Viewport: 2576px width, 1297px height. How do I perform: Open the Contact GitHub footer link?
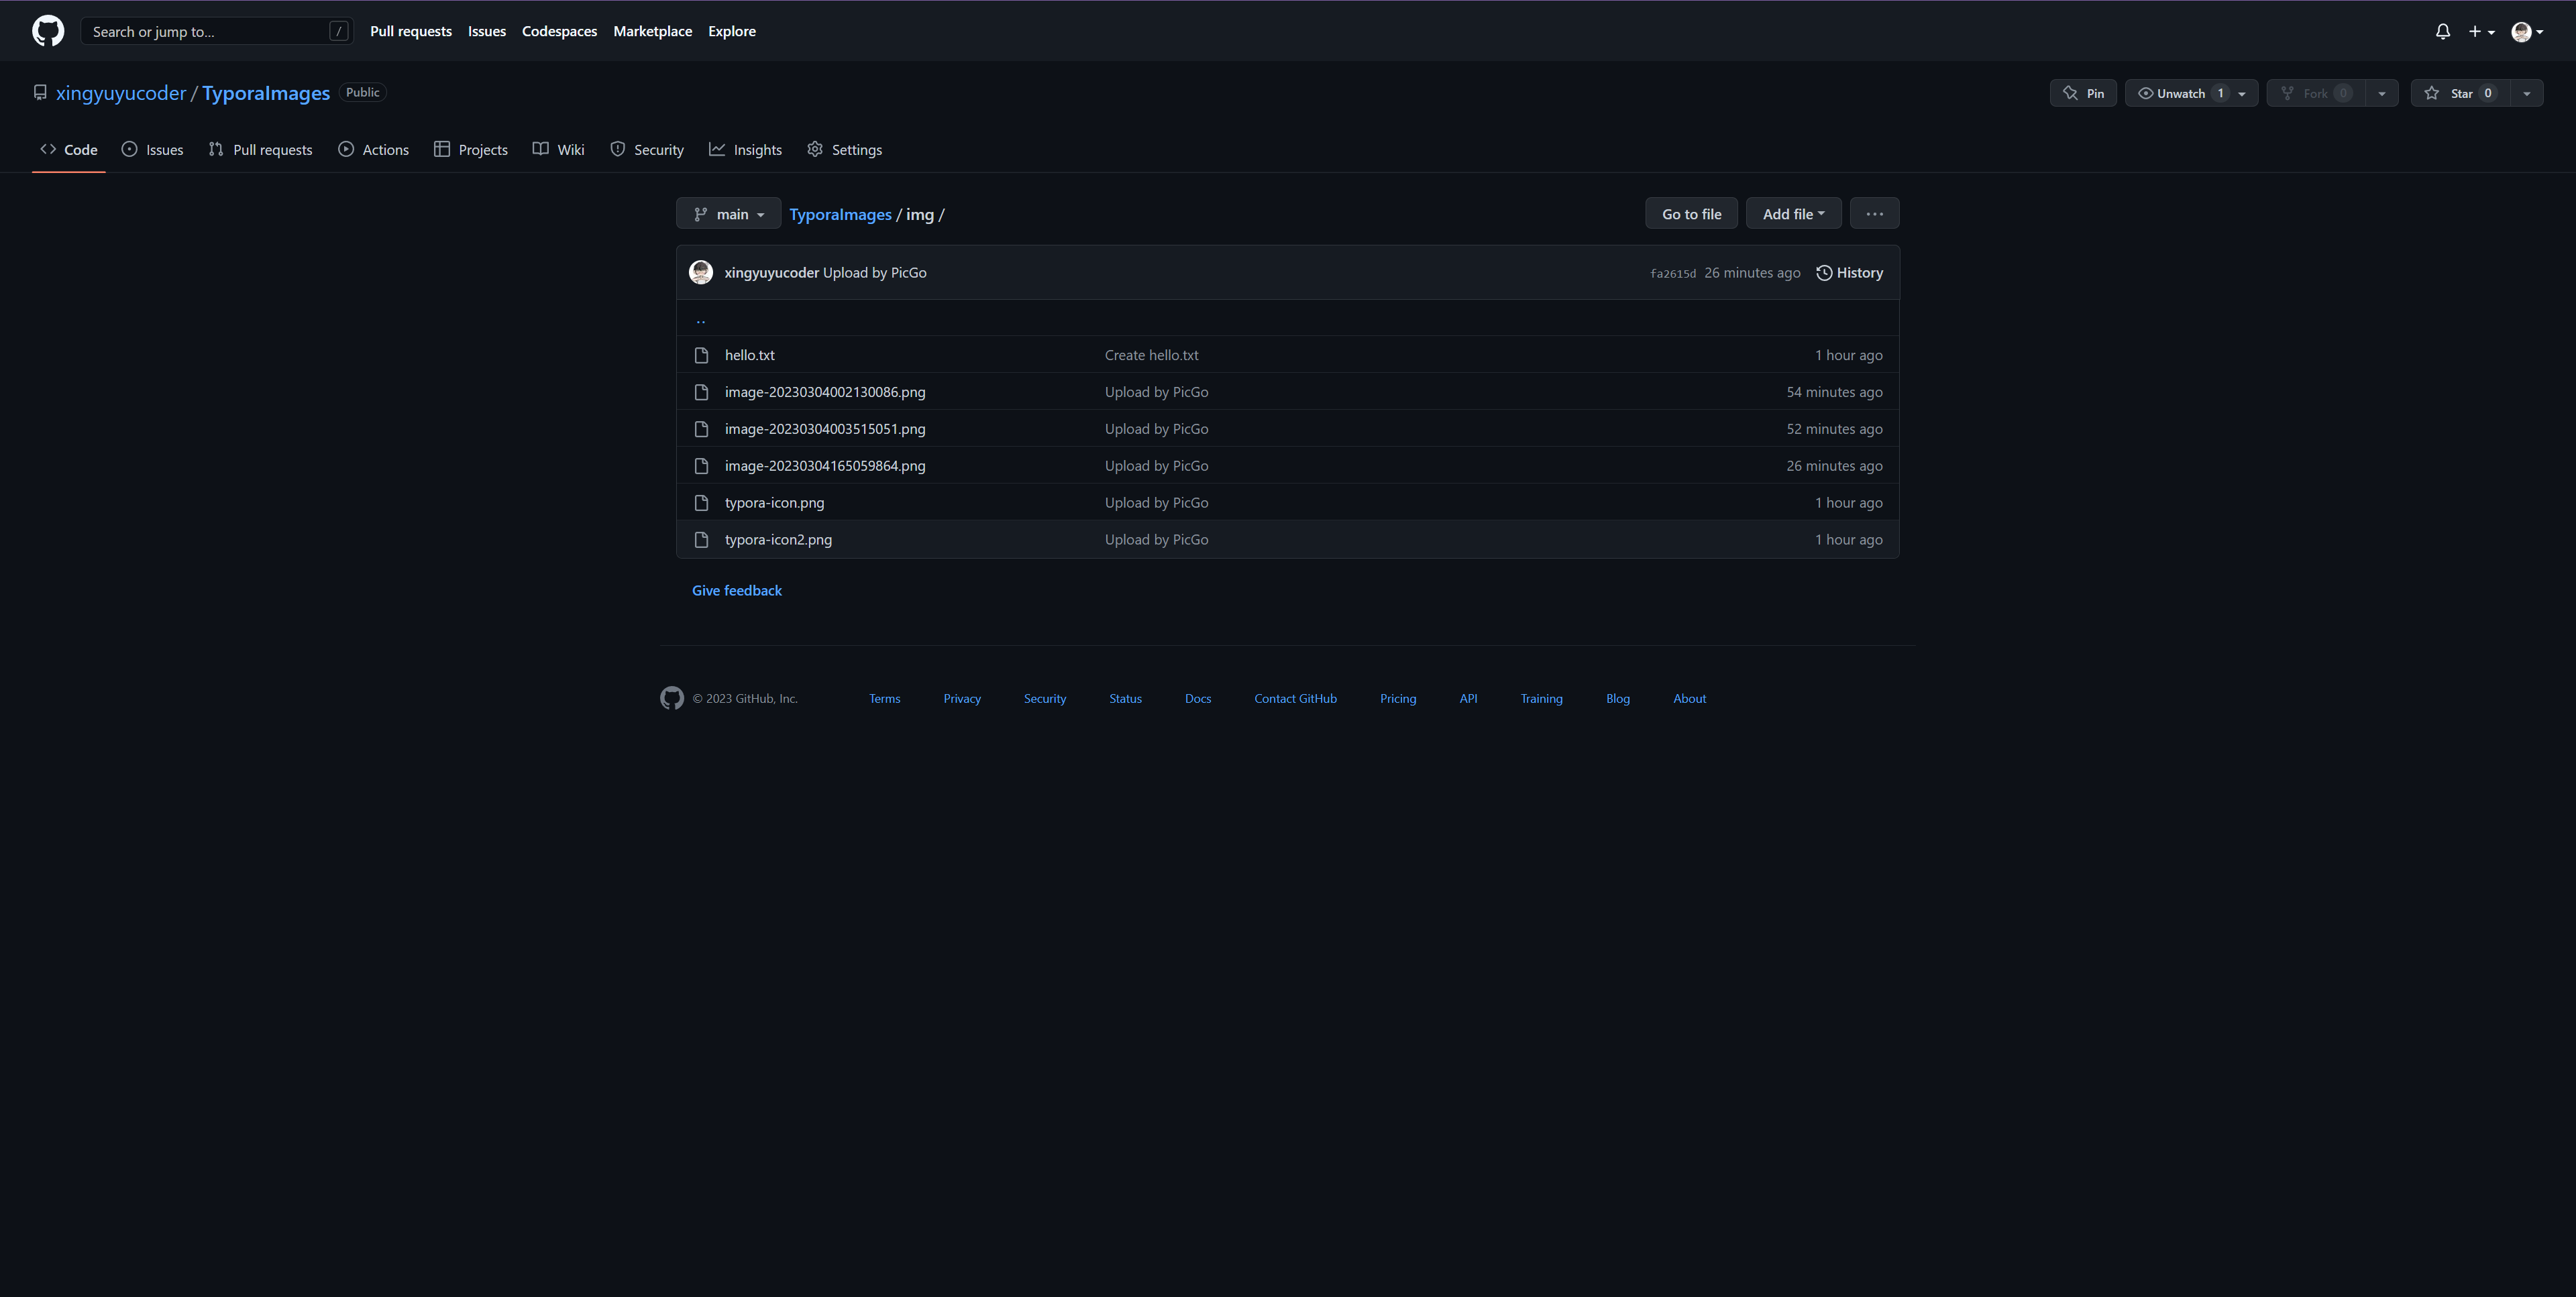point(1295,698)
